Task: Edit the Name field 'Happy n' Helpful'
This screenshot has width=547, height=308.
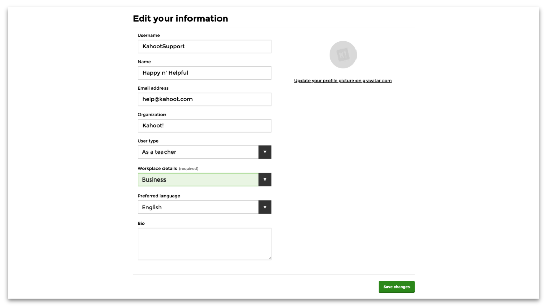Action: point(204,73)
